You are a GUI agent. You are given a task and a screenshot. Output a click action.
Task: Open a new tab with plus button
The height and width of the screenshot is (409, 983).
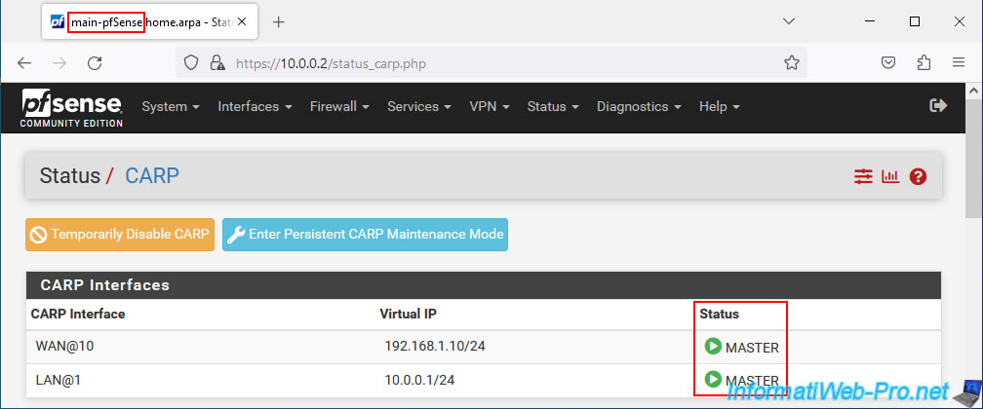[279, 22]
